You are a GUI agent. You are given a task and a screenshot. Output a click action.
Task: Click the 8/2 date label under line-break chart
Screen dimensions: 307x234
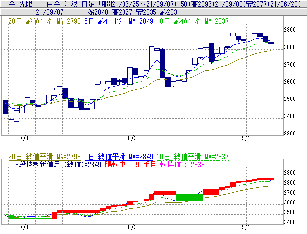[x=132, y=227]
